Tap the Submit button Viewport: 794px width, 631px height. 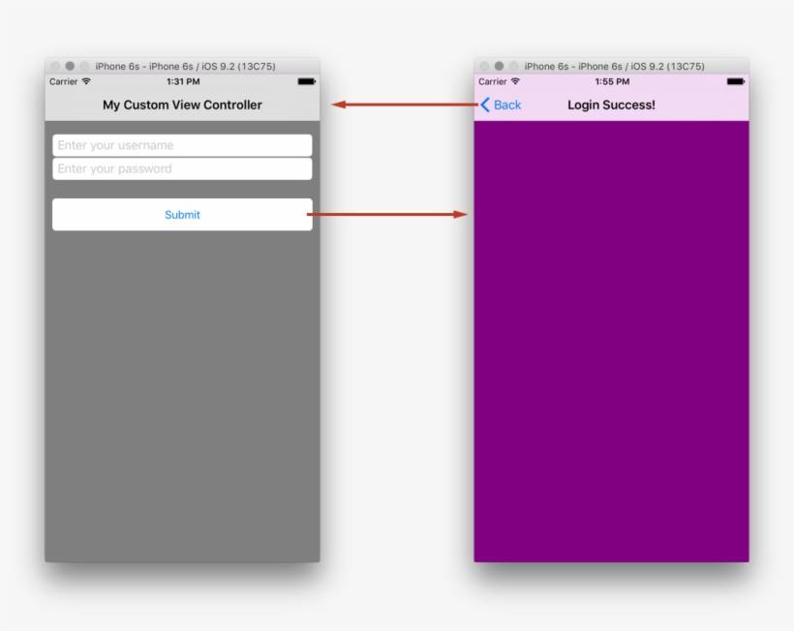tap(182, 214)
